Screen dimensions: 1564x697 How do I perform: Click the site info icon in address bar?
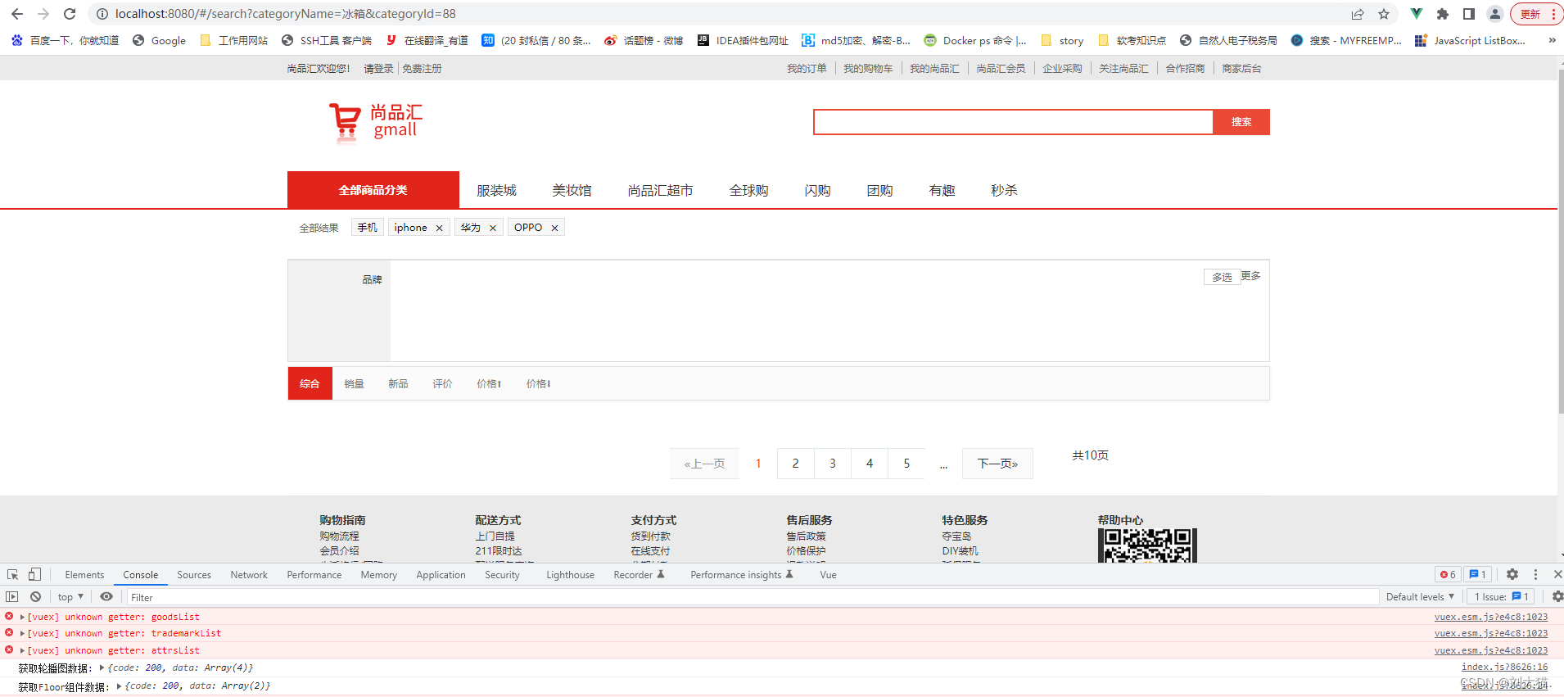tap(102, 14)
